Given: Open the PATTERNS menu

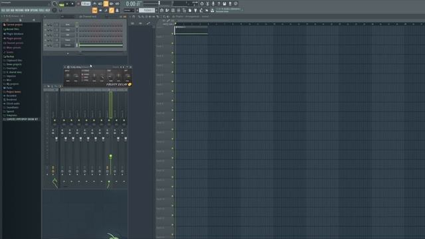Looking at the screenshot, I should click(19, 11).
